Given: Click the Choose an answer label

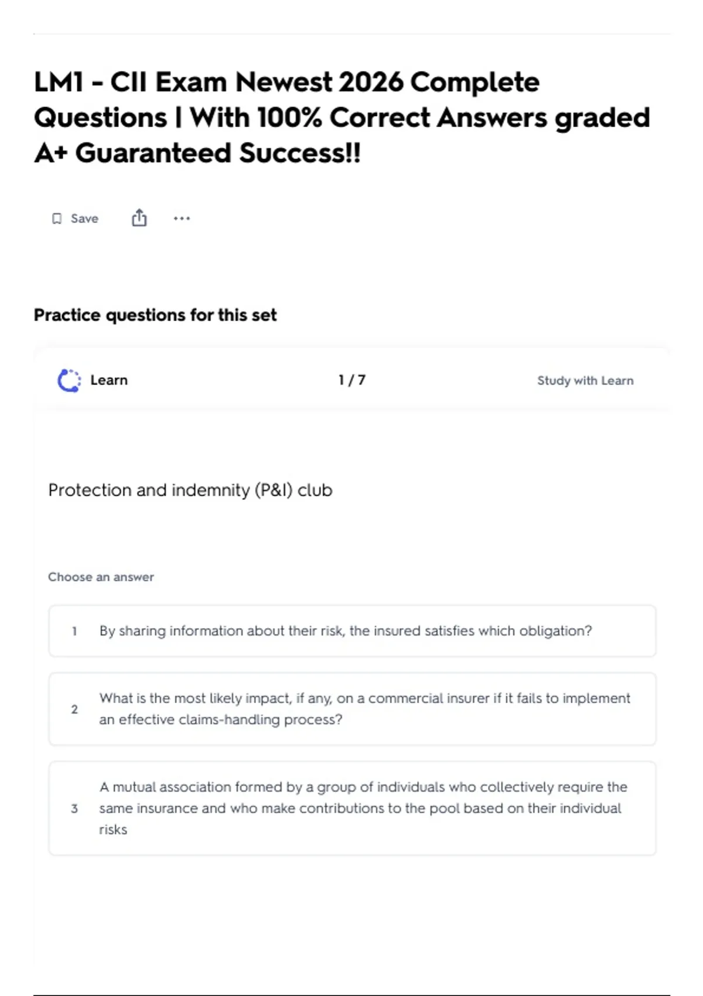Looking at the screenshot, I should tap(101, 577).
